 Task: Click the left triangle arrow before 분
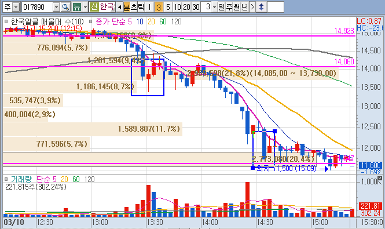119,7
